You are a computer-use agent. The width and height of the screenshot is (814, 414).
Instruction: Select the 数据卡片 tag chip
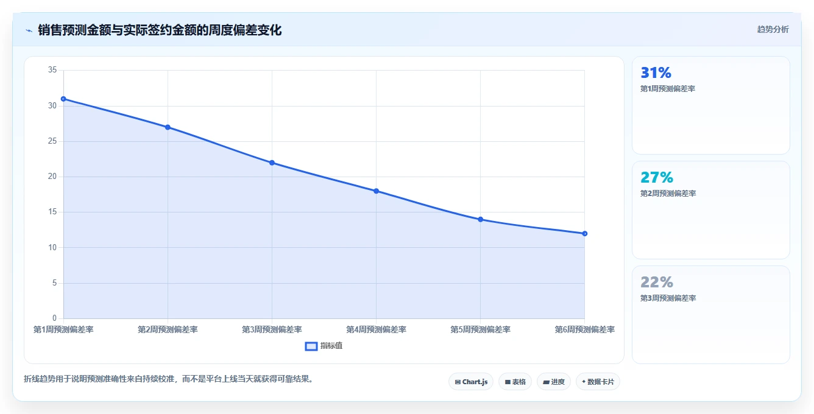598,382
